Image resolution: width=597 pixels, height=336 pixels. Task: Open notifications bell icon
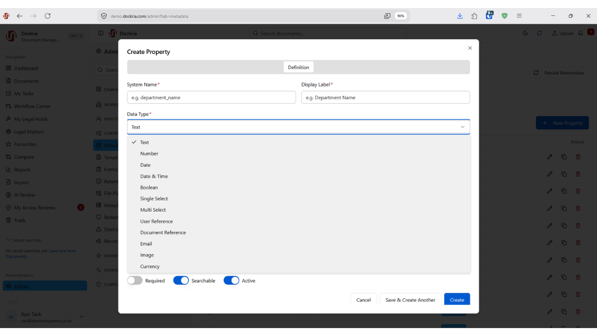point(580,33)
